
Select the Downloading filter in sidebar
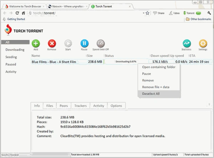[15, 50]
